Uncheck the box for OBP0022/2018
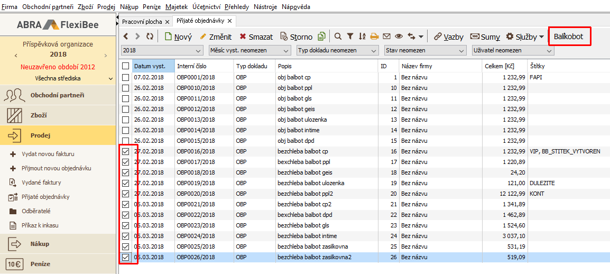 pos(125,214)
